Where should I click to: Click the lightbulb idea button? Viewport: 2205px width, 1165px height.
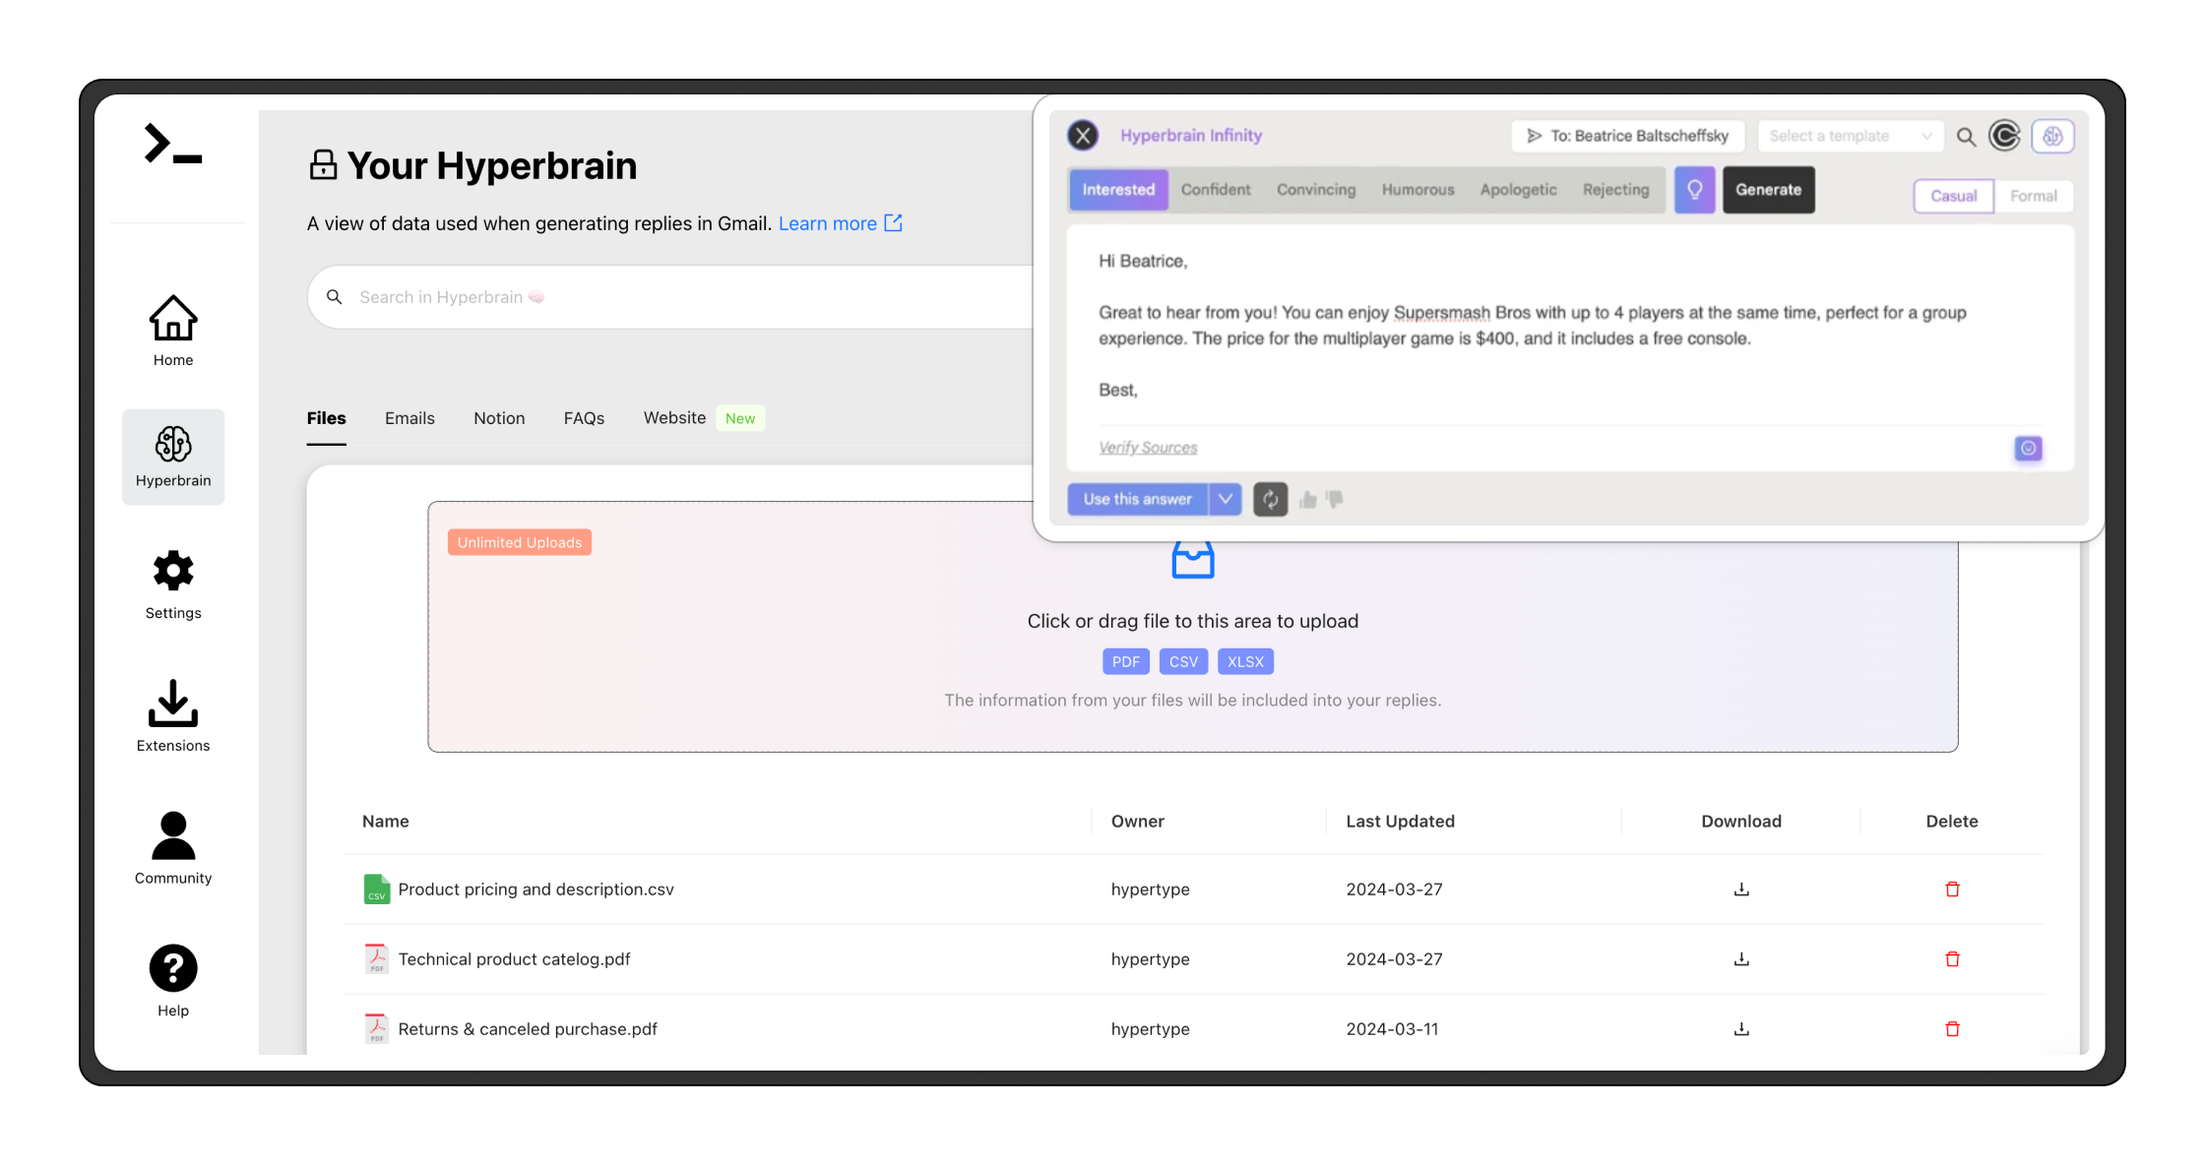coord(1694,190)
